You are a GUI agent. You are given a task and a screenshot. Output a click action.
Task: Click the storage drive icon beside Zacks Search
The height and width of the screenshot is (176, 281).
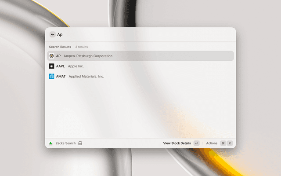coord(80,143)
